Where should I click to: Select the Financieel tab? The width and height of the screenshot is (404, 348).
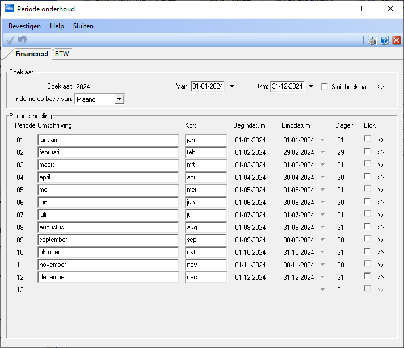(x=31, y=54)
